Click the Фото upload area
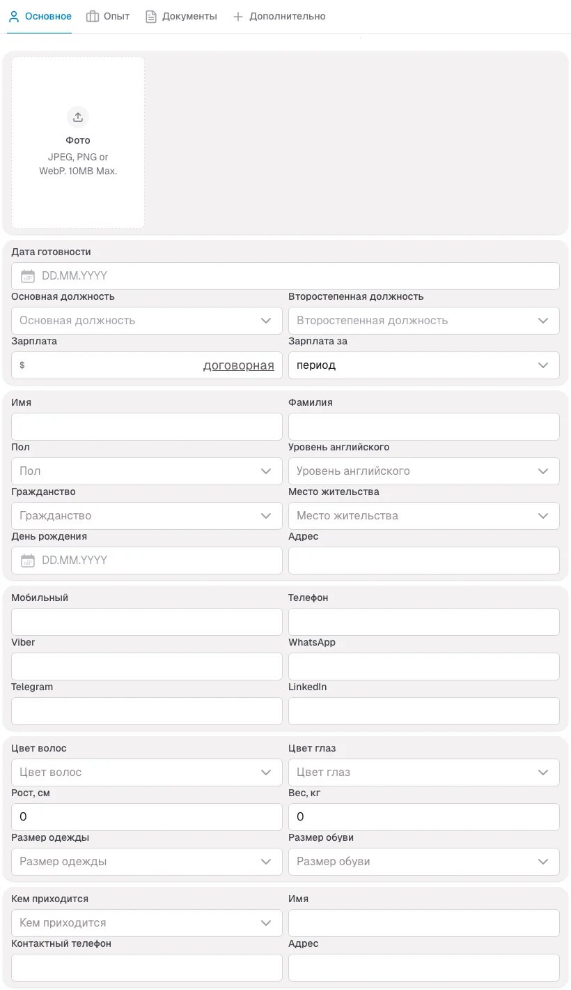 coord(78,143)
